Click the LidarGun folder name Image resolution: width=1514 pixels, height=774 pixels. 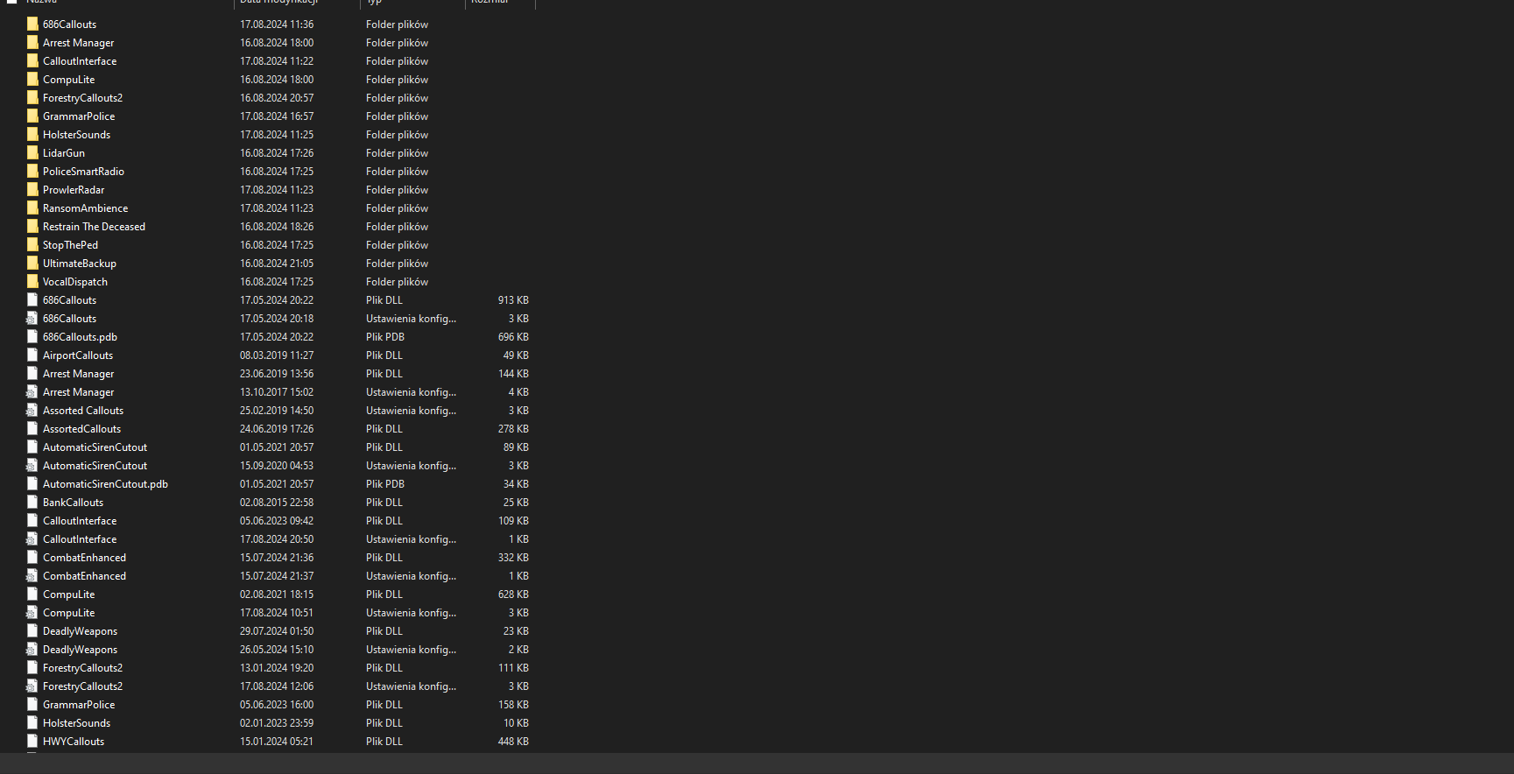coord(64,153)
